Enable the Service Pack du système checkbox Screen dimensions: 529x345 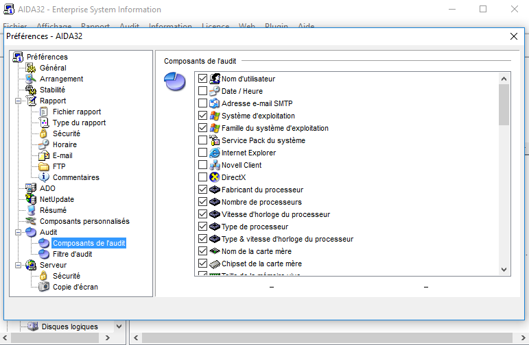(x=203, y=140)
